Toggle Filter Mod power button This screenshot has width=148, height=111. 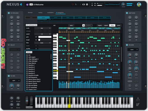pos(9,13)
